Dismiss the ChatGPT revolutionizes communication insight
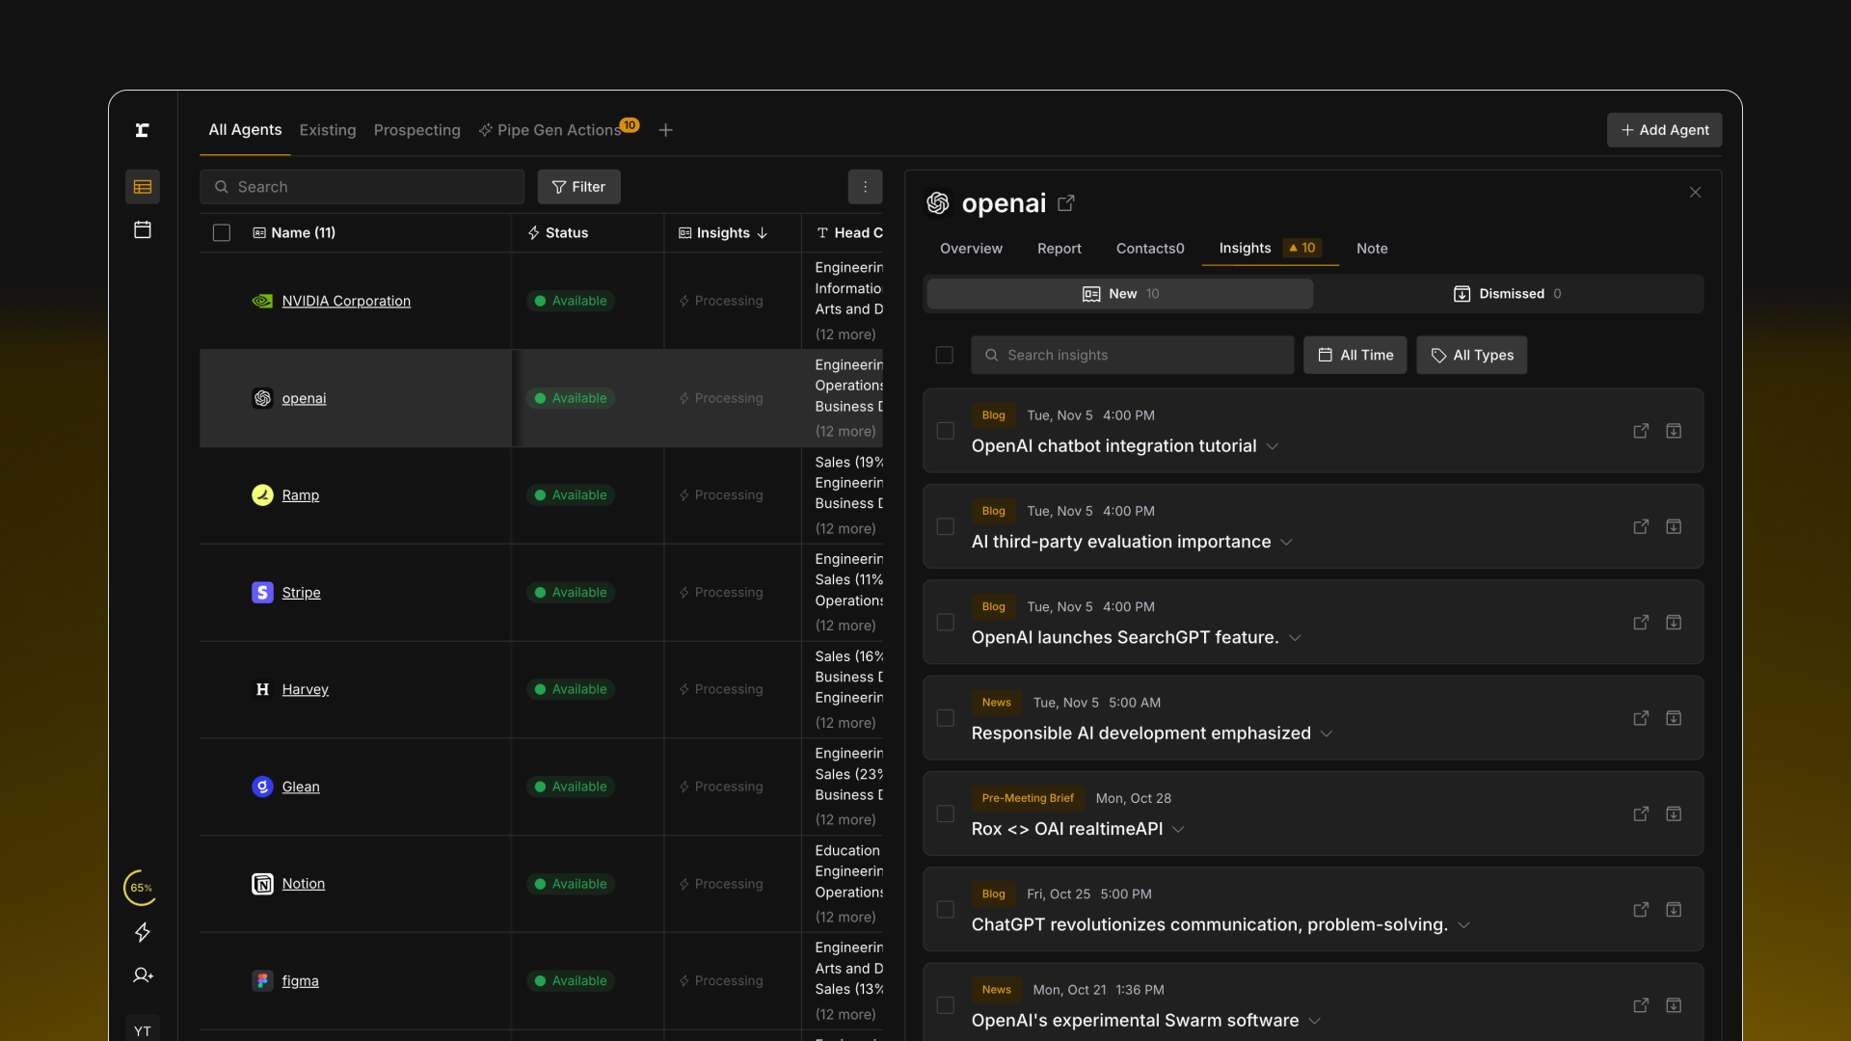 pos(1674,910)
